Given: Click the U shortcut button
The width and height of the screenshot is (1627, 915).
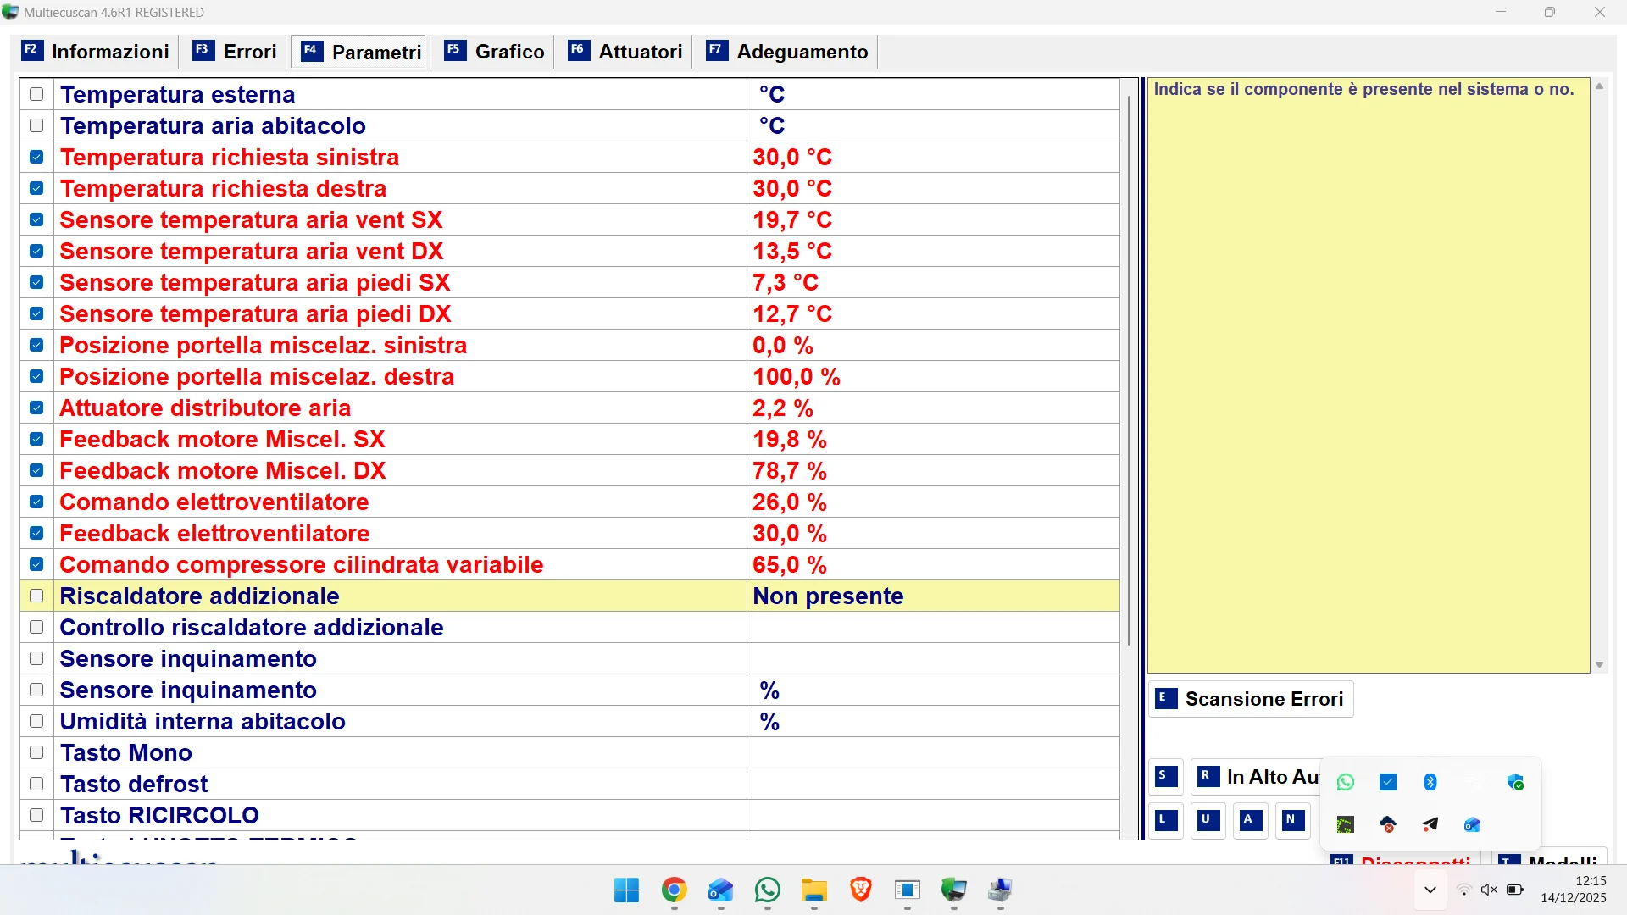Looking at the screenshot, I should tap(1208, 820).
